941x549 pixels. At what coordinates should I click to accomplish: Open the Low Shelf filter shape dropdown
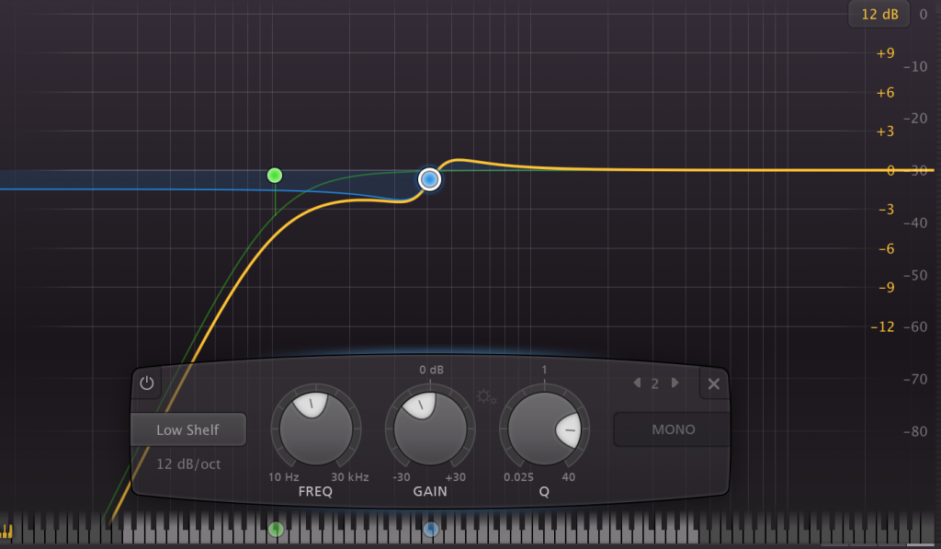188,429
